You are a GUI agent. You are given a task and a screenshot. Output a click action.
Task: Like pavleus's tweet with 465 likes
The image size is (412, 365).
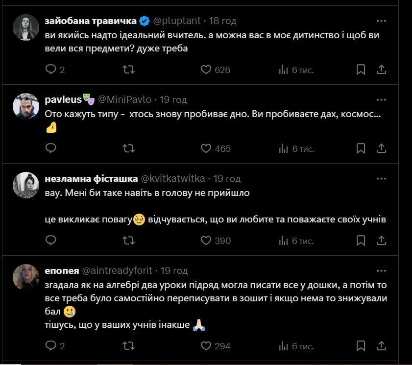click(x=206, y=148)
